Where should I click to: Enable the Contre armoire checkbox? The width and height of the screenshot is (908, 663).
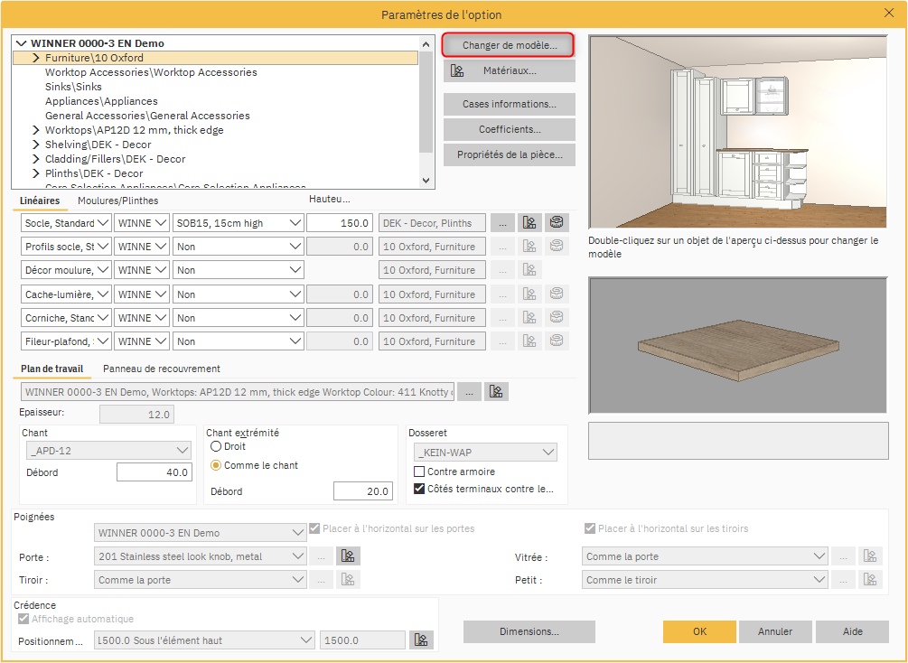coord(419,472)
